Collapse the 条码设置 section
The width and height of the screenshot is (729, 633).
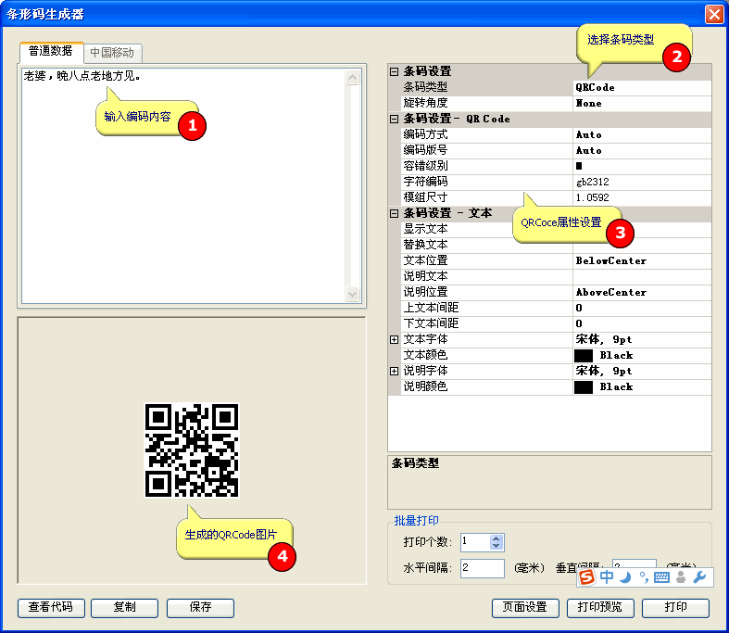395,71
